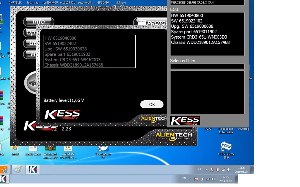Open VCDS Release 18.9 desktop icon

(226, 150)
